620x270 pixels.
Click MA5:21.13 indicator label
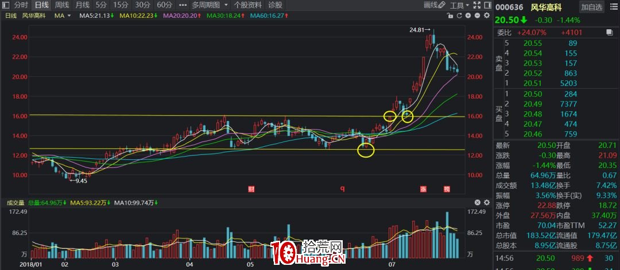(96, 16)
